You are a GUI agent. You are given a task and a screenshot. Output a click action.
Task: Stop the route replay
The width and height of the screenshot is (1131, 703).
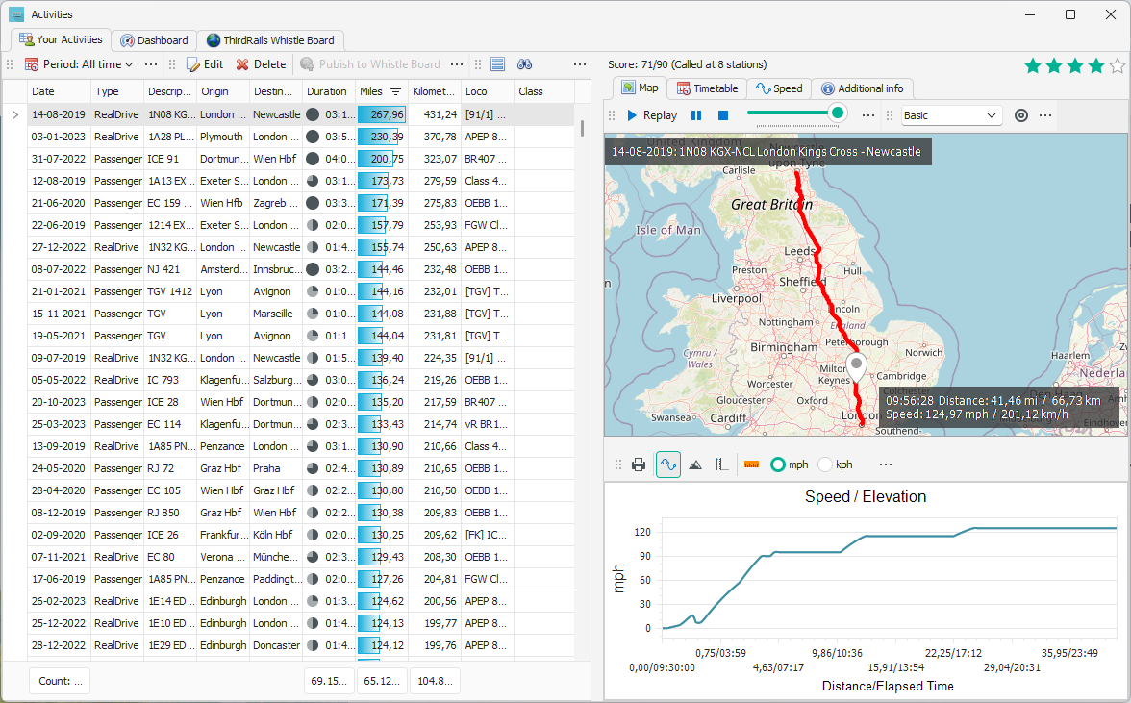(723, 115)
